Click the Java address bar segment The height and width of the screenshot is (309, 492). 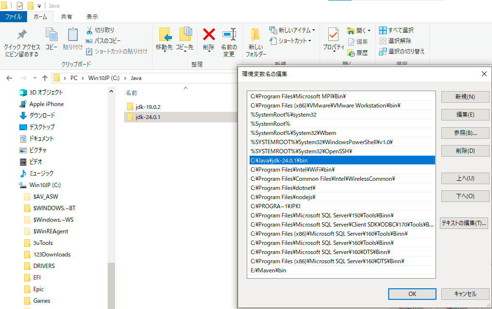[x=136, y=78]
